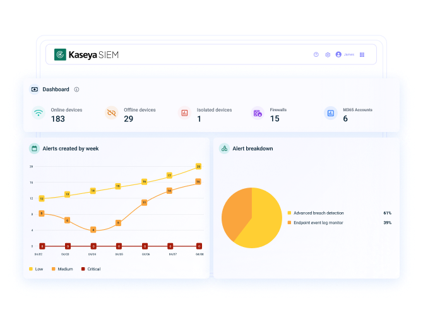This screenshot has height=312, width=423.
Task: Toggle the Low series in chart legend
Action: click(36, 269)
